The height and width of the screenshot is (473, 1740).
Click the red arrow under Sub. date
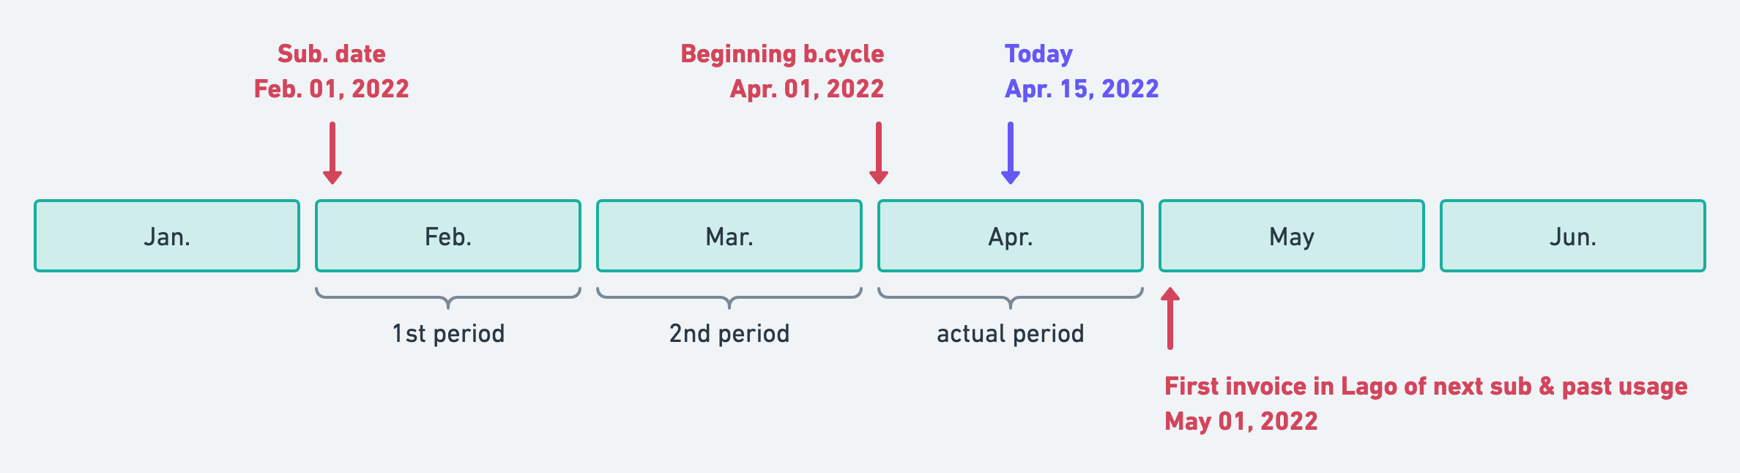(332, 153)
